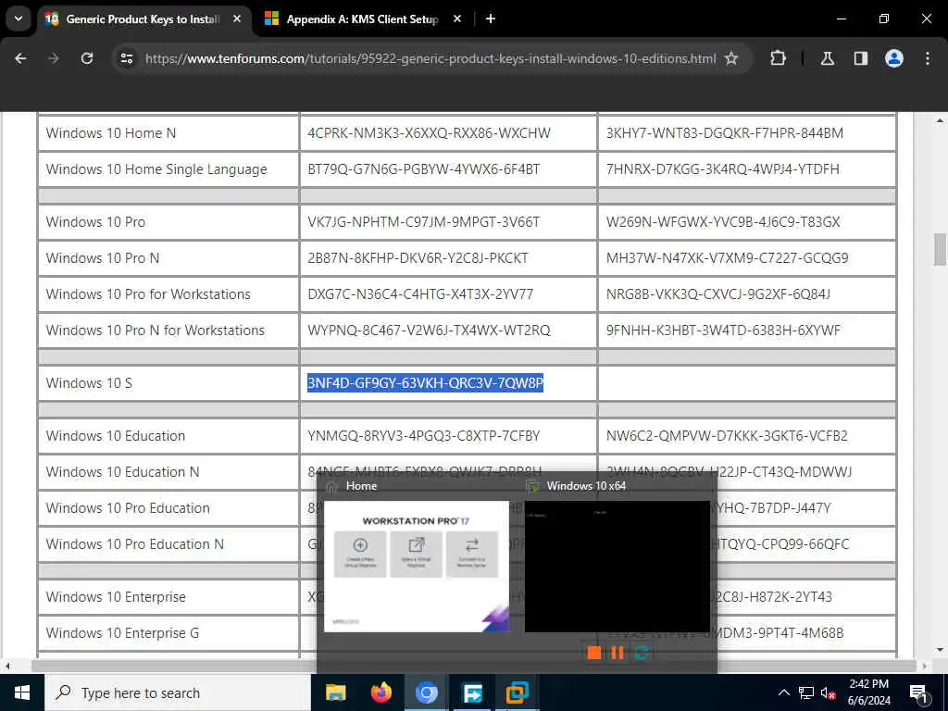
Task: Pause the Windows 10 x64 VM in preview
Action: [x=617, y=653]
